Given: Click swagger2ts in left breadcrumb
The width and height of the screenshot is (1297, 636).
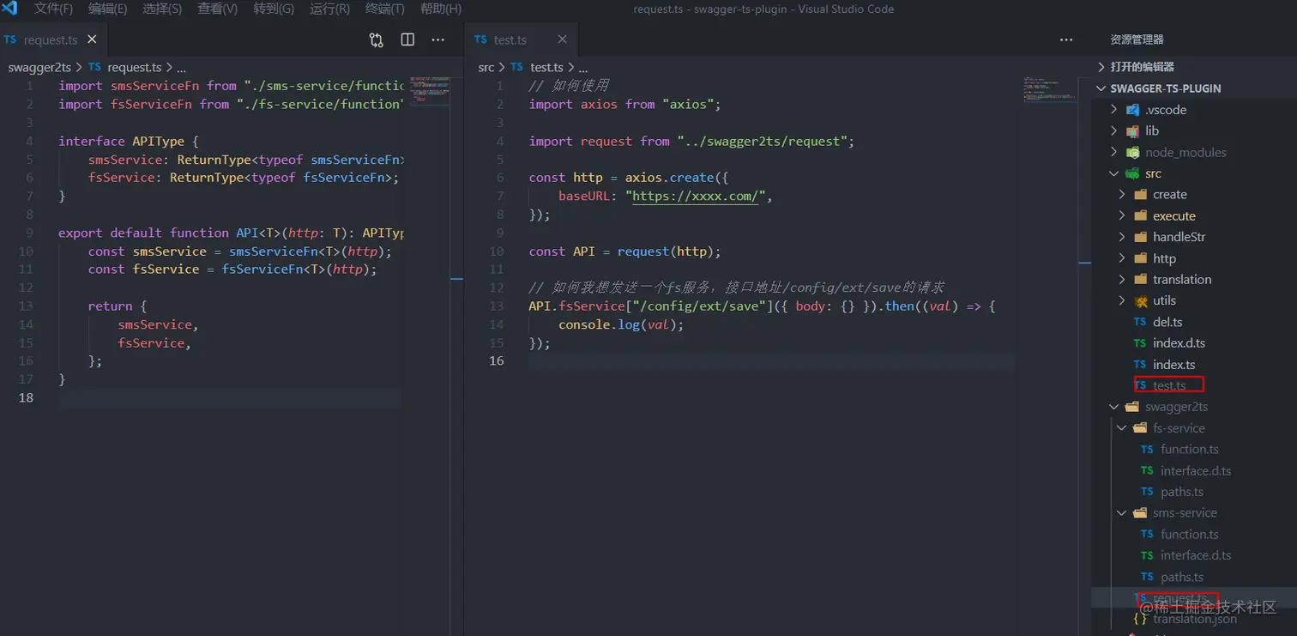Looking at the screenshot, I should (x=39, y=67).
